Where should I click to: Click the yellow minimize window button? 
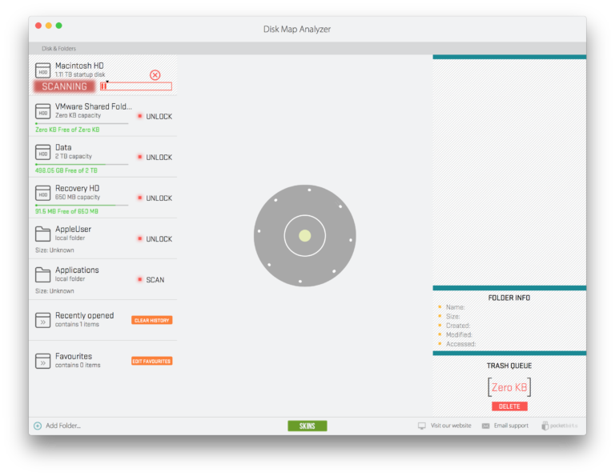[49, 26]
